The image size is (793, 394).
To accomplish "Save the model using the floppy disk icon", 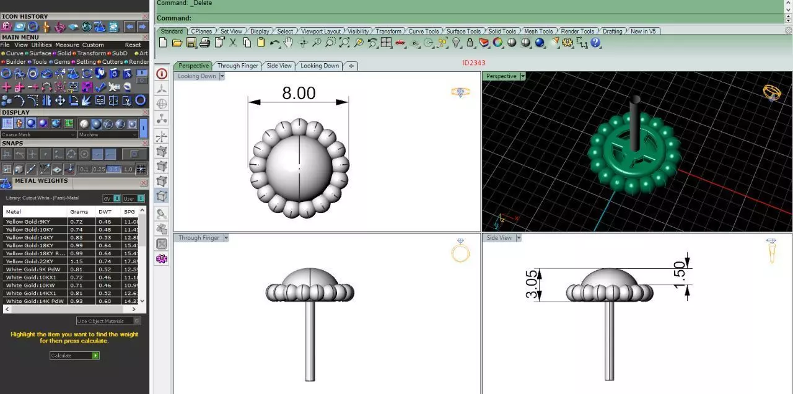I will (191, 43).
